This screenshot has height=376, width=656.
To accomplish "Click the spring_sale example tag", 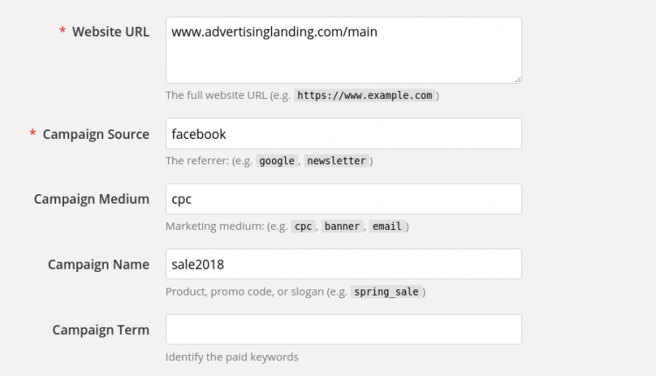I will coord(386,291).
